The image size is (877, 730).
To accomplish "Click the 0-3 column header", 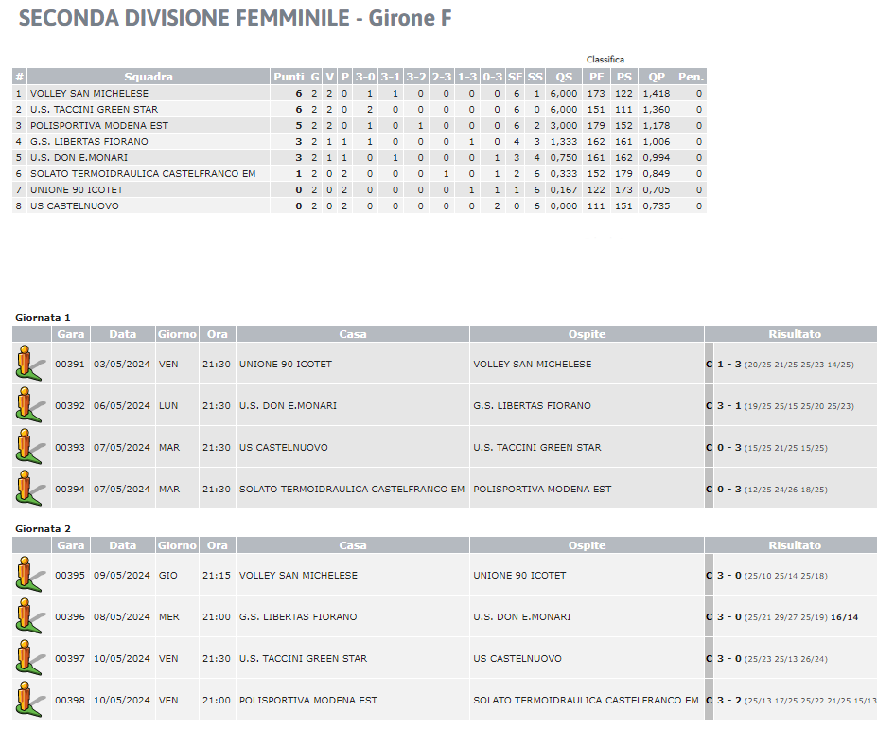I will 493,77.
